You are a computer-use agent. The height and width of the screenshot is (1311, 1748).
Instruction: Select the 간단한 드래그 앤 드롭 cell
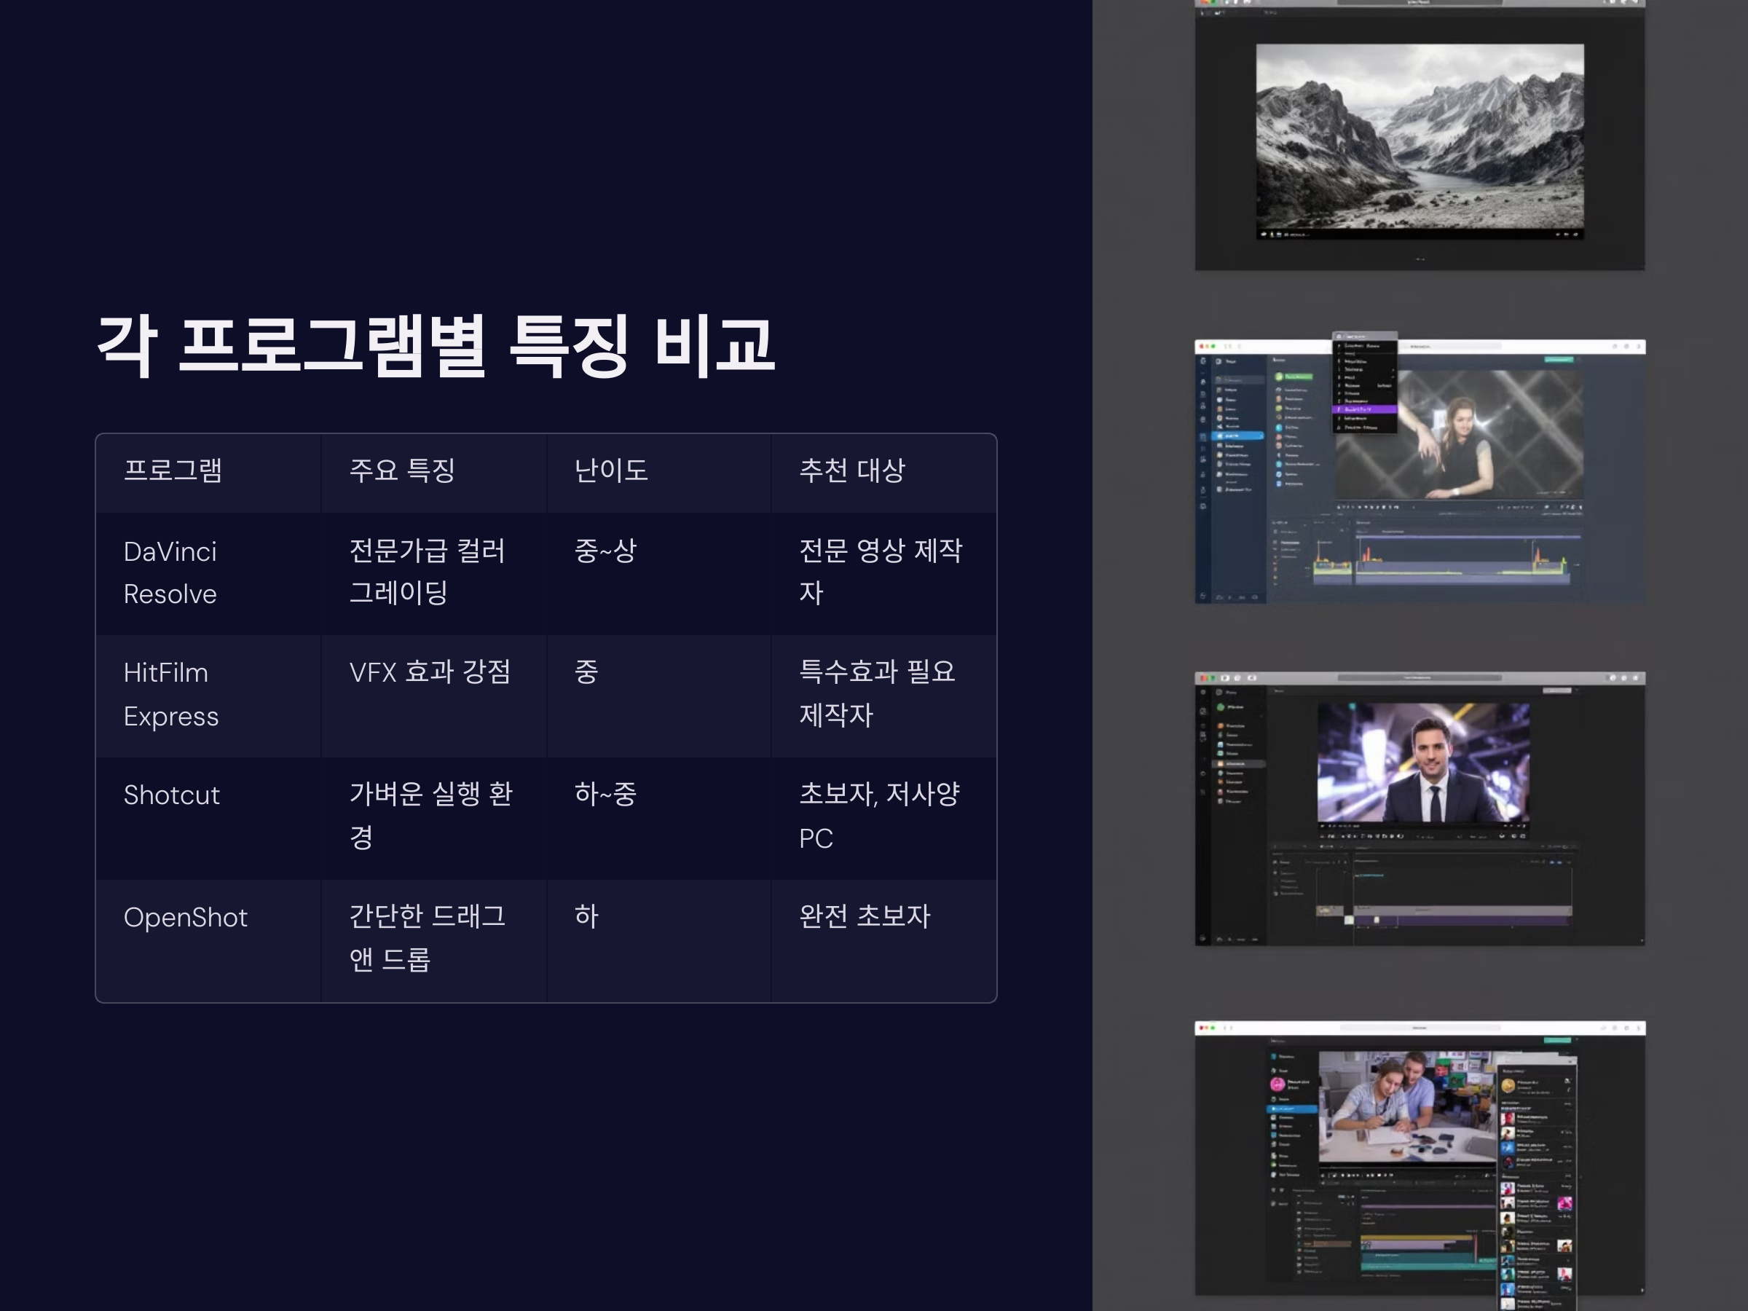pyautogui.click(x=427, y=938)
